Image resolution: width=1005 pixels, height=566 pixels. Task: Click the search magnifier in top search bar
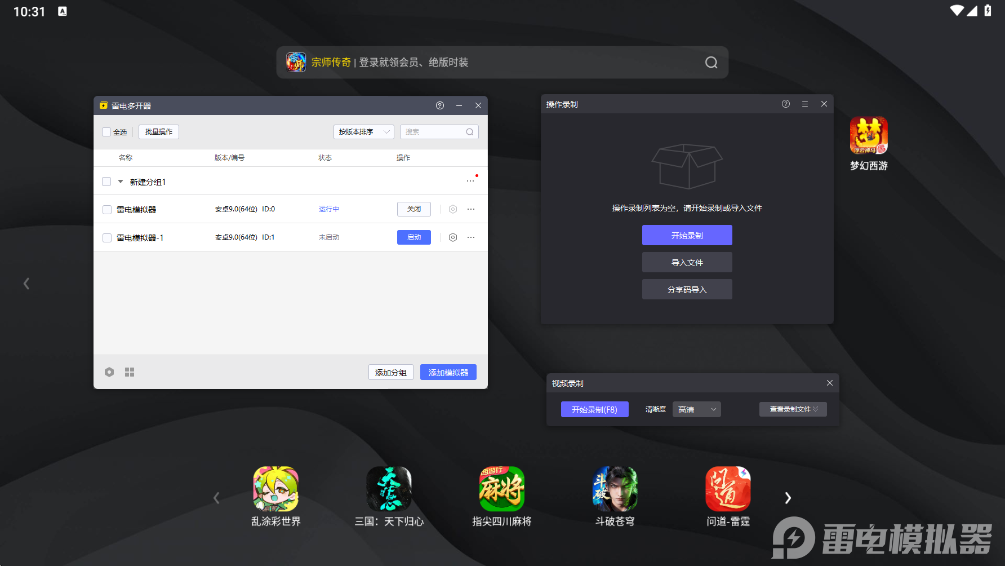(711, 62)
